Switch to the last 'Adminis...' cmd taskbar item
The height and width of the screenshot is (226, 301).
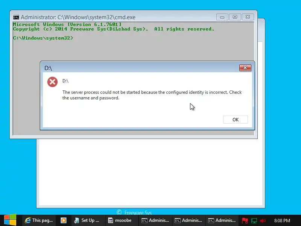coord(222,220)
